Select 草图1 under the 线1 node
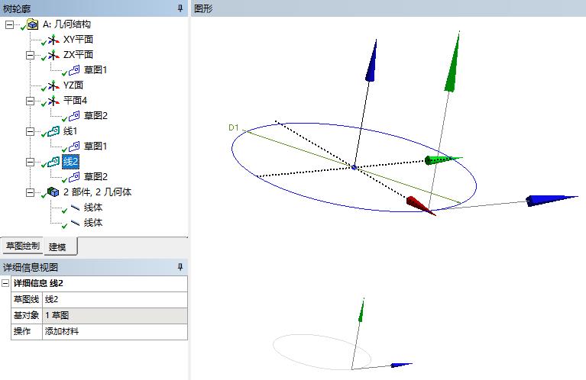This screenshot has height=380, width=586. pyautogui.click(x=96, y=147)
